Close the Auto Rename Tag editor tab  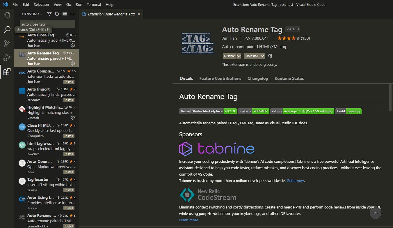[x=139, y=14]
